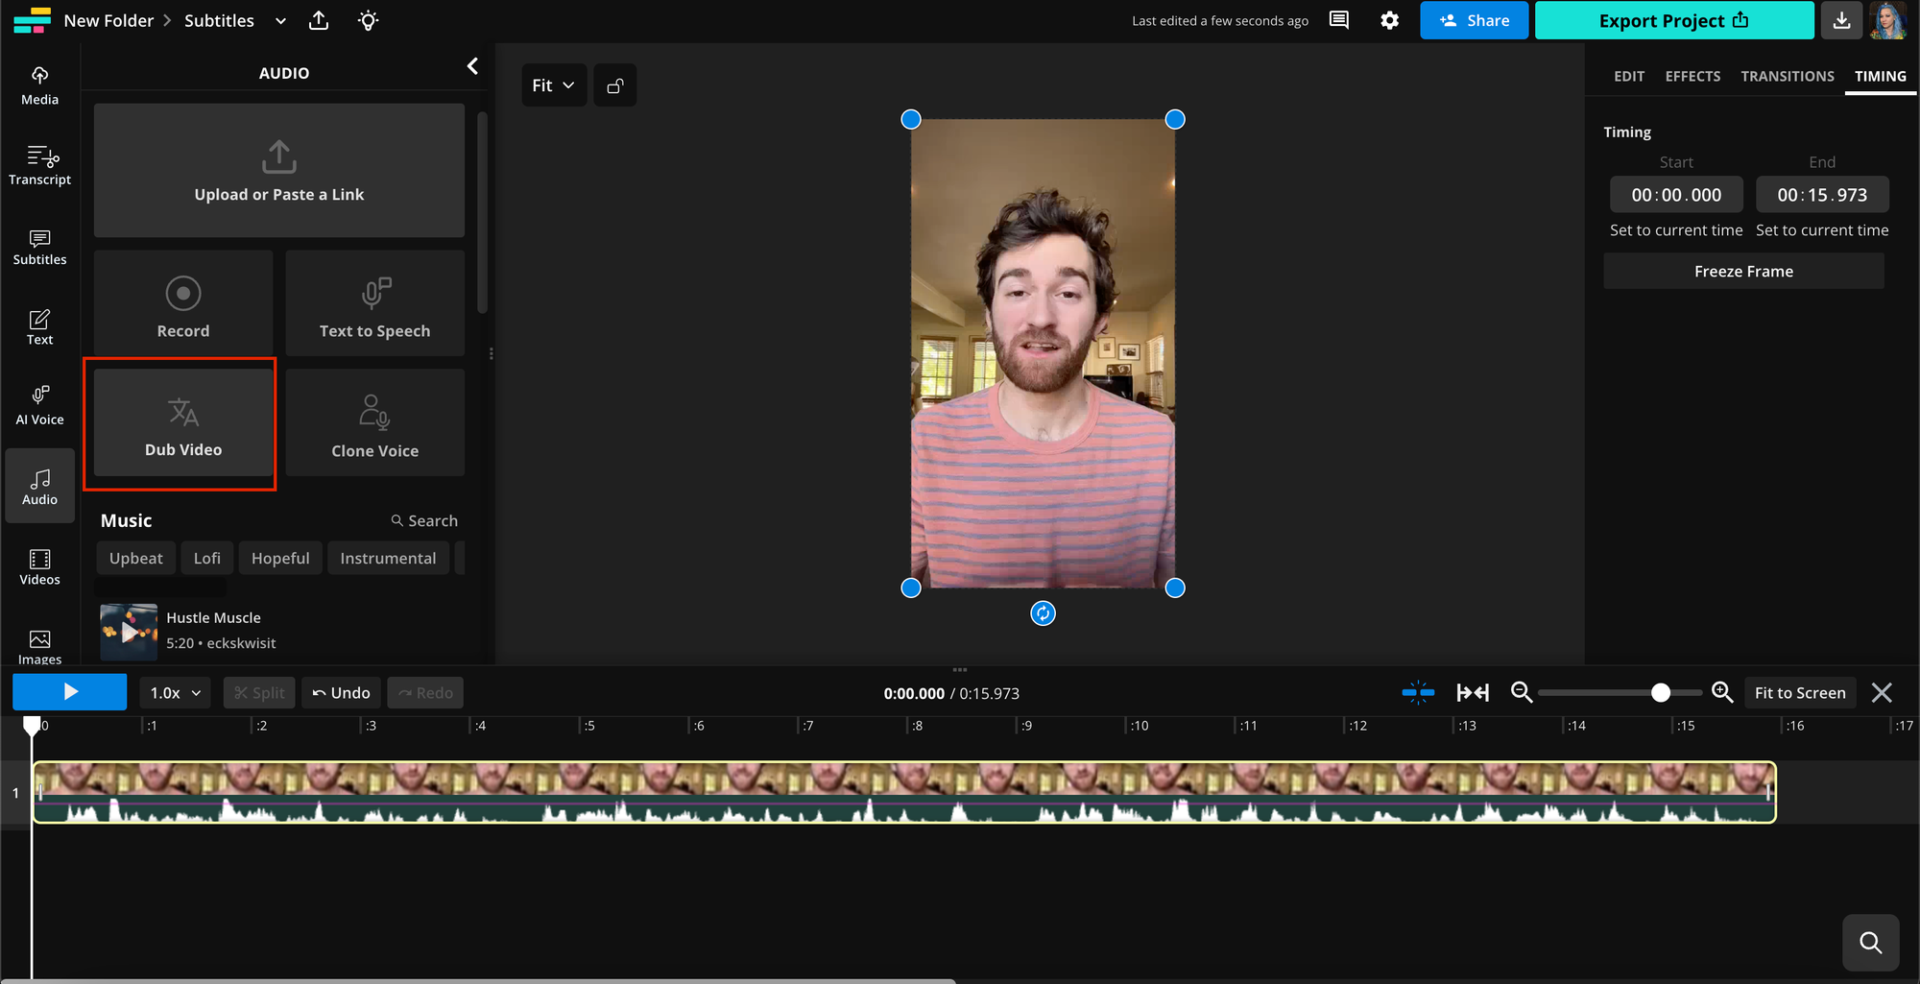Close the timeline with the X icon

pos(1882,692)
